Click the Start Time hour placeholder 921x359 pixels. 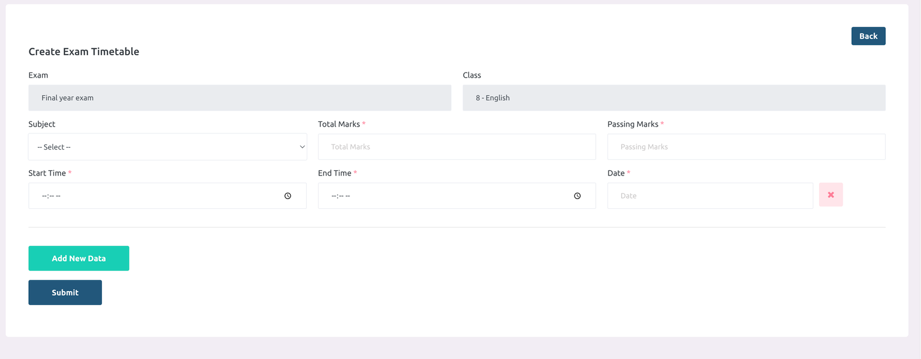44,196
